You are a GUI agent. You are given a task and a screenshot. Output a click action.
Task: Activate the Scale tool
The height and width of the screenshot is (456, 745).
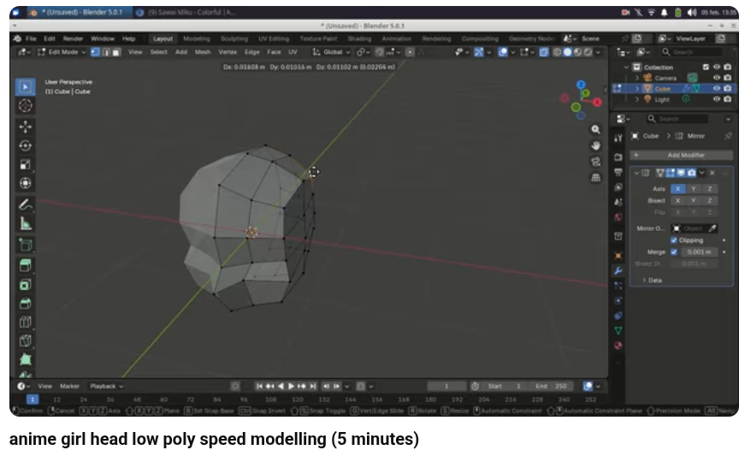[26, 164]
